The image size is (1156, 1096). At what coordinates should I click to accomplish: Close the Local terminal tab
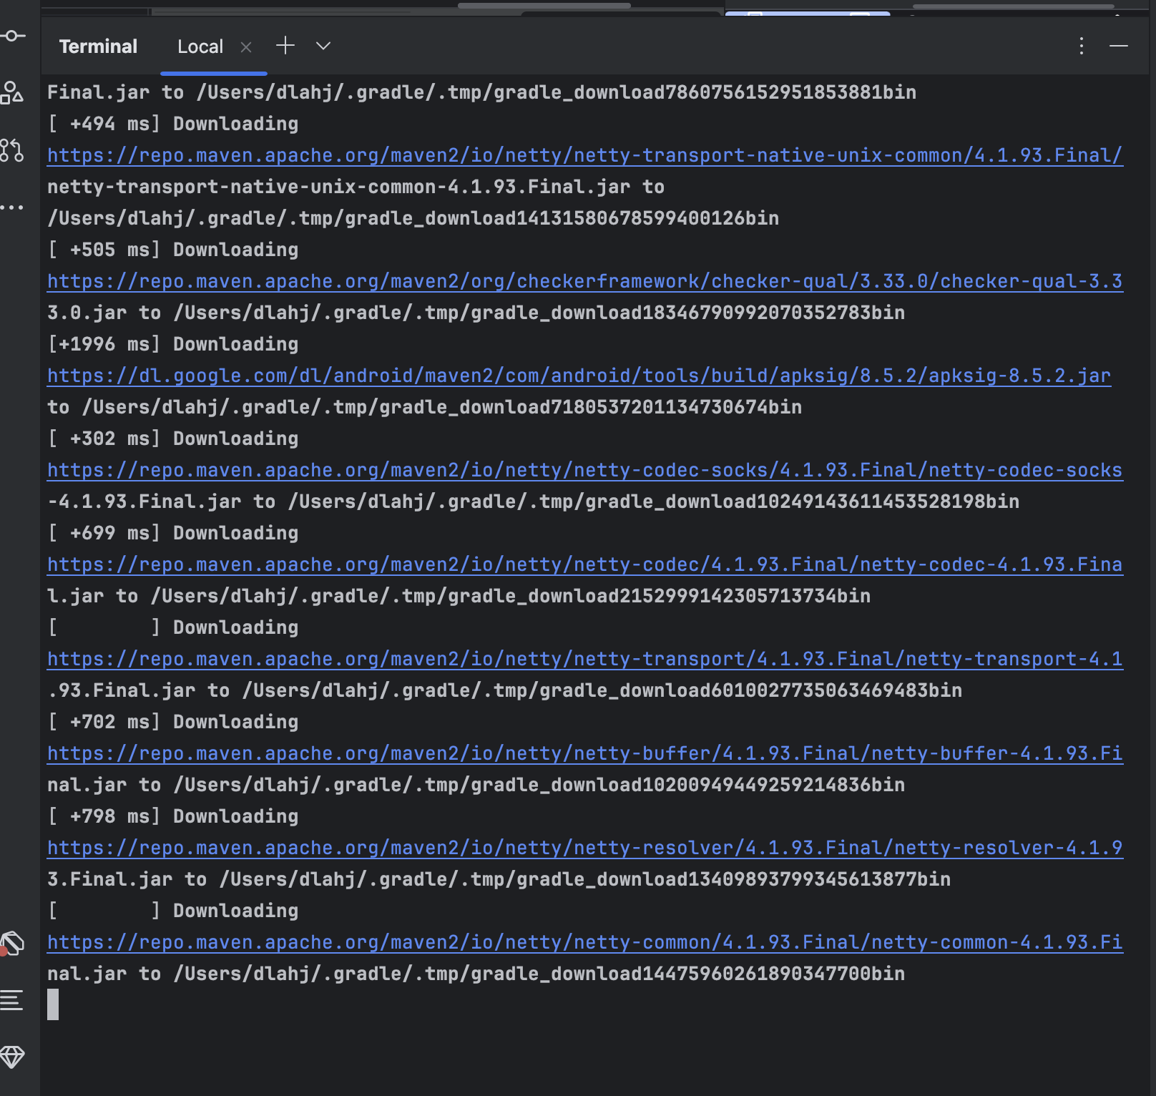[246, 47]
